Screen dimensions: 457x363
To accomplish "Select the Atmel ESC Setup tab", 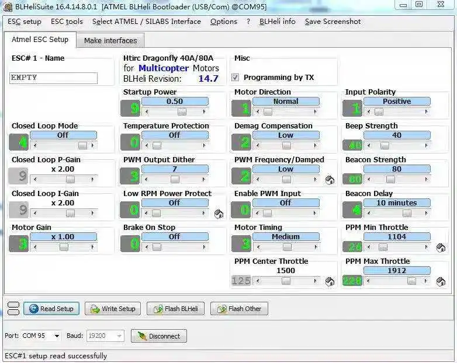I will coord(40,39).
